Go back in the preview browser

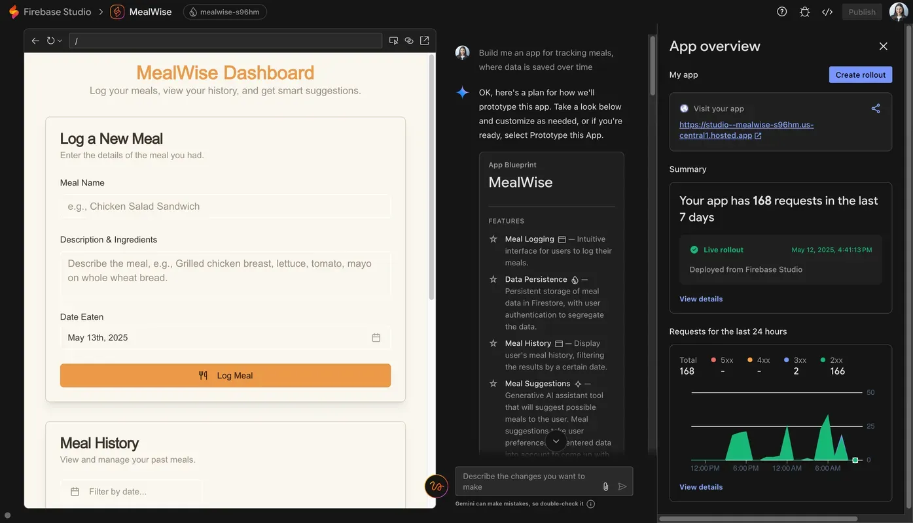pyautogui.click(x=35, y=41)
